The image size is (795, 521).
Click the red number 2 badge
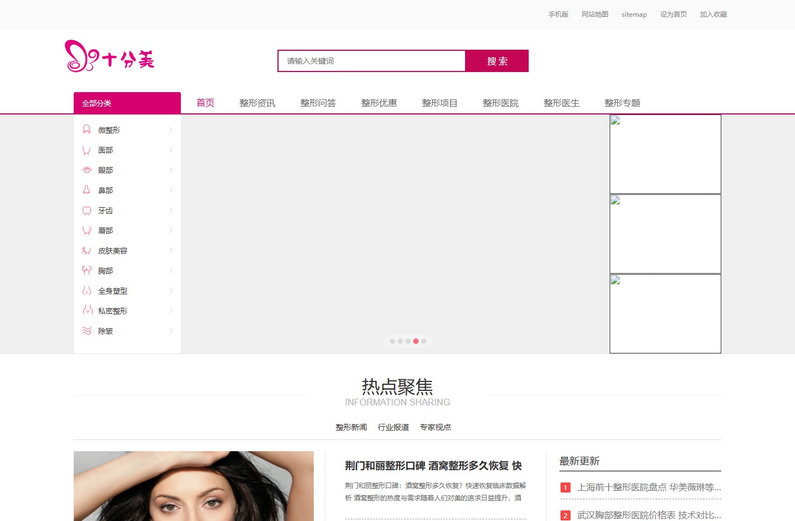(x=565, y=515)
